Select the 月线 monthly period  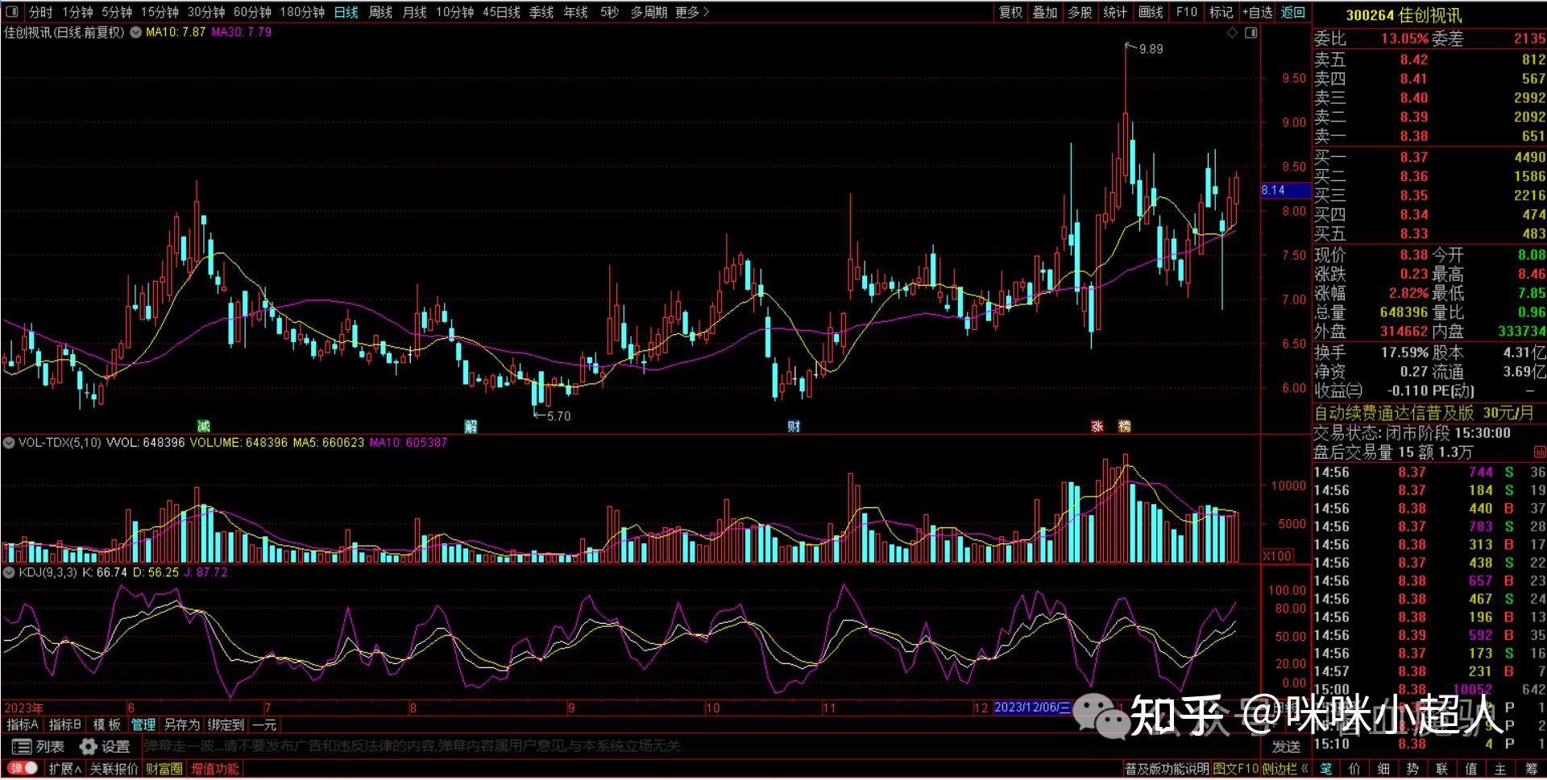(x=414, y=12)
